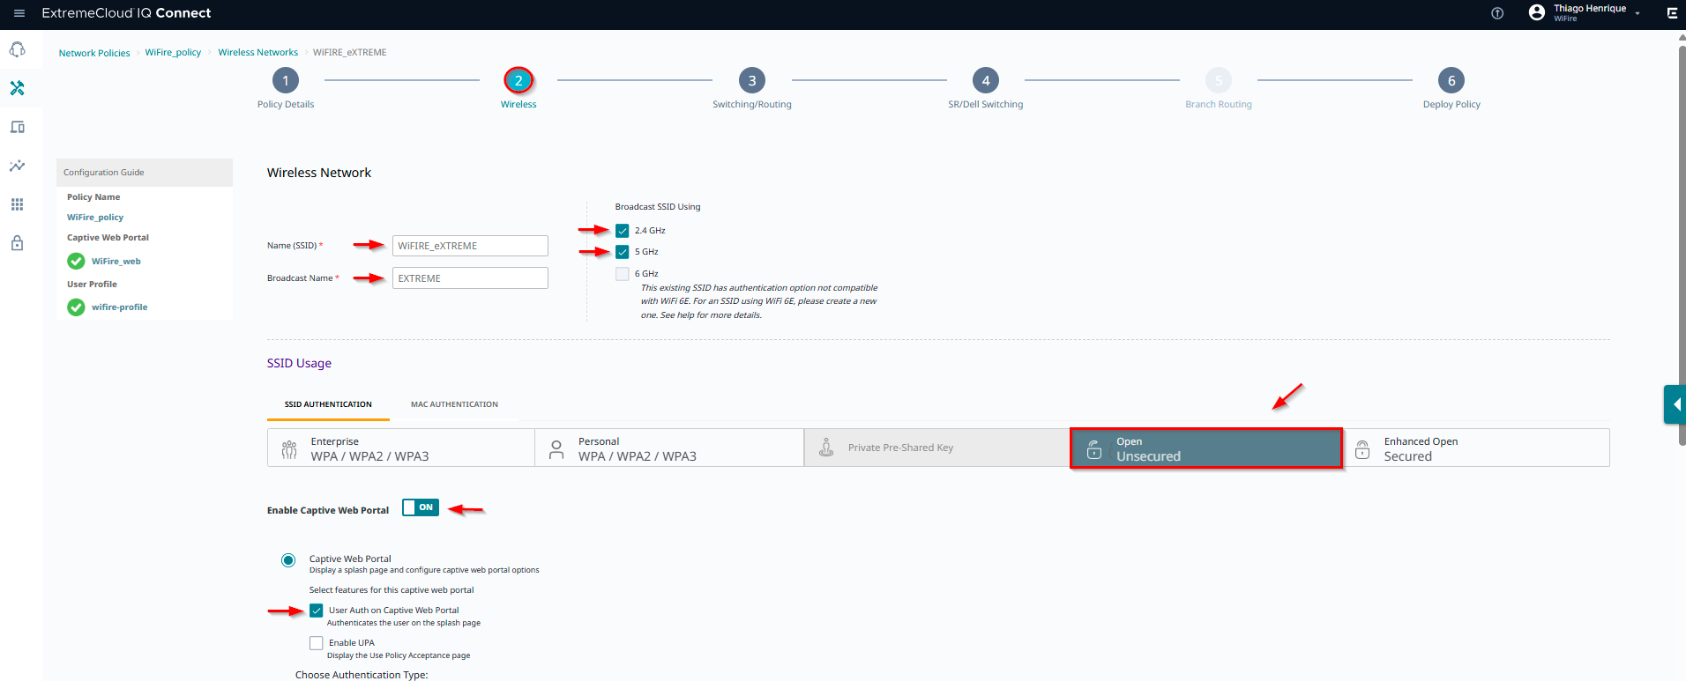
Task: Go to step 3 Switching/Routing
Action: 752,80
